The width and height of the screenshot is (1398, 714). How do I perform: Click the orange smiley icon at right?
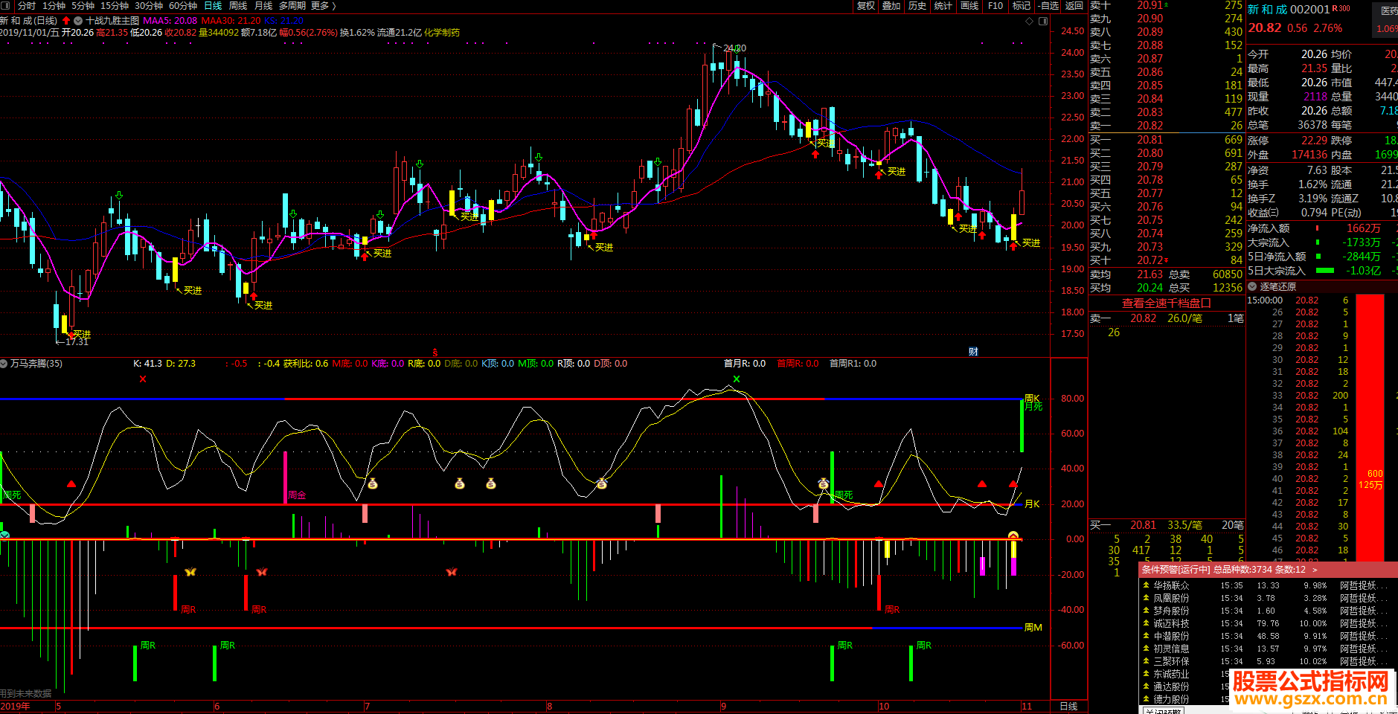[x=1013, y=535]
